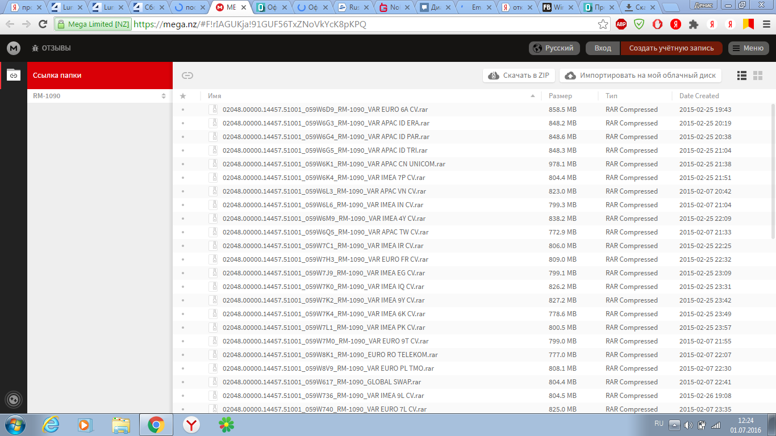Reload the page using the browser refresh icon
The height and width of the screenshot is (436, 776).
(43, 24)
